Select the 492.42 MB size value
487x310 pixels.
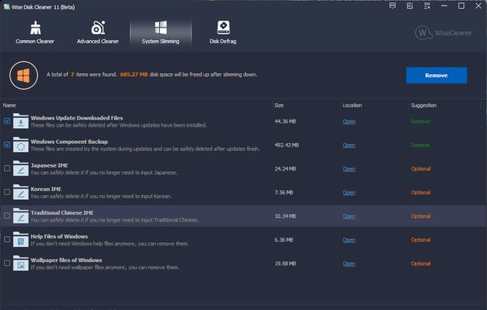click(286, 145)
